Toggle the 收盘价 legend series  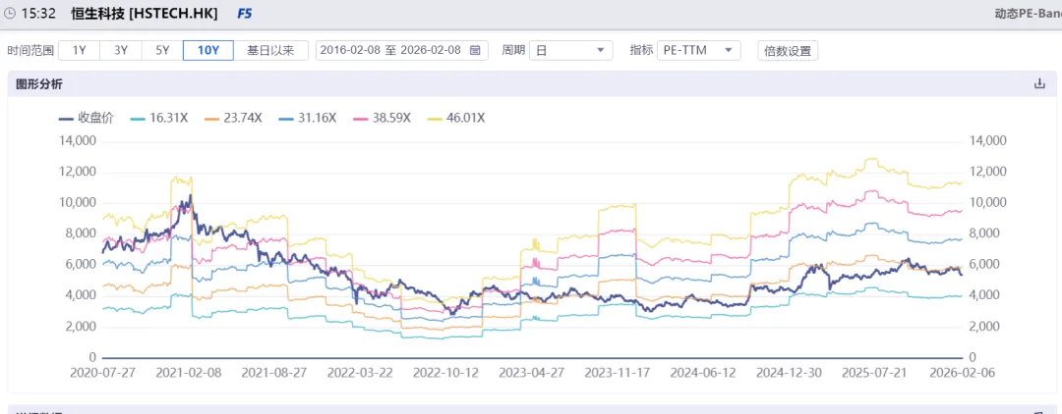click(87, 118)
